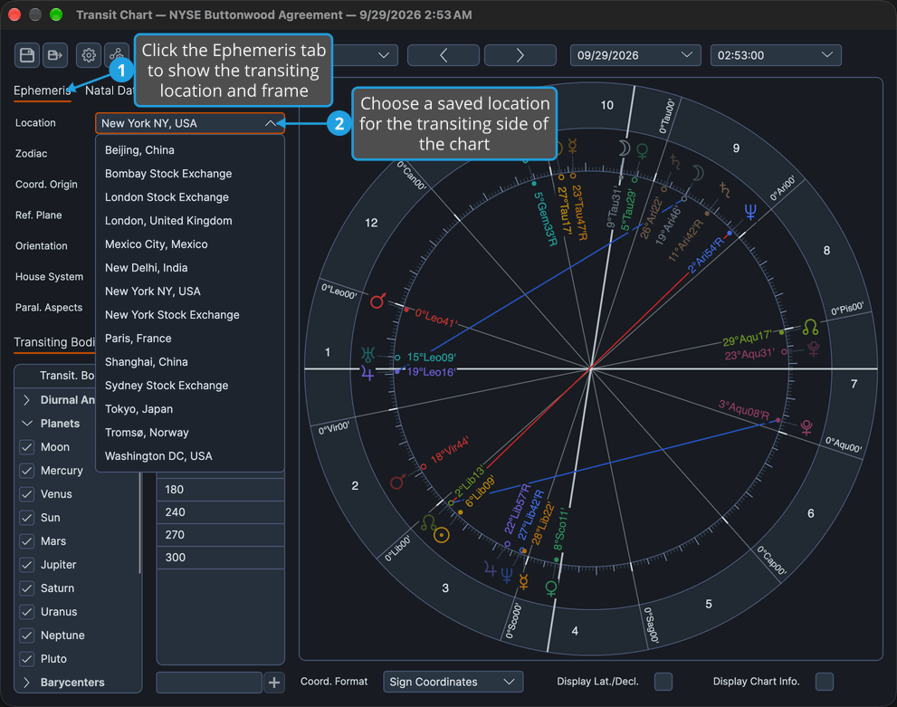The height and width of the screenshot is (707, 897).
Task: Open the Sign Coordinates format dropdown
Action: tap(453, 682)
